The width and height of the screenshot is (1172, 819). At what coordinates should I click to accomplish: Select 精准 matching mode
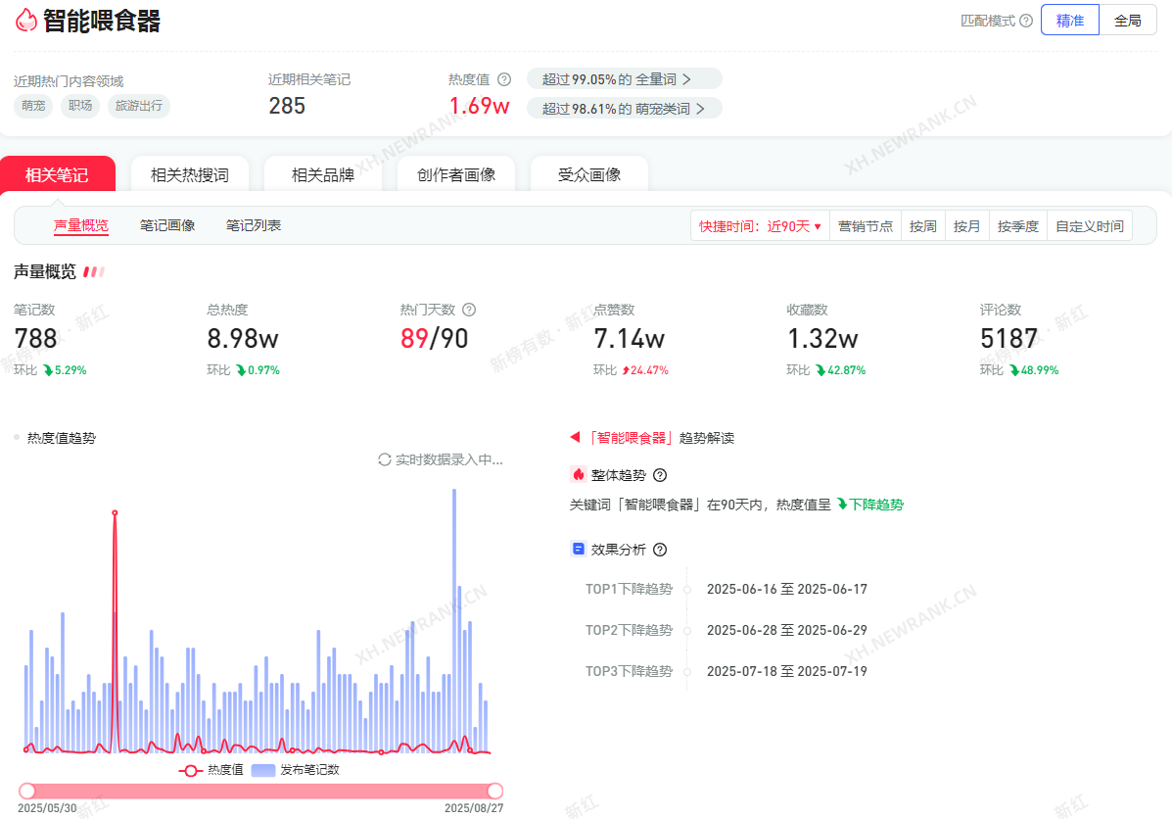pos(1069,21)
